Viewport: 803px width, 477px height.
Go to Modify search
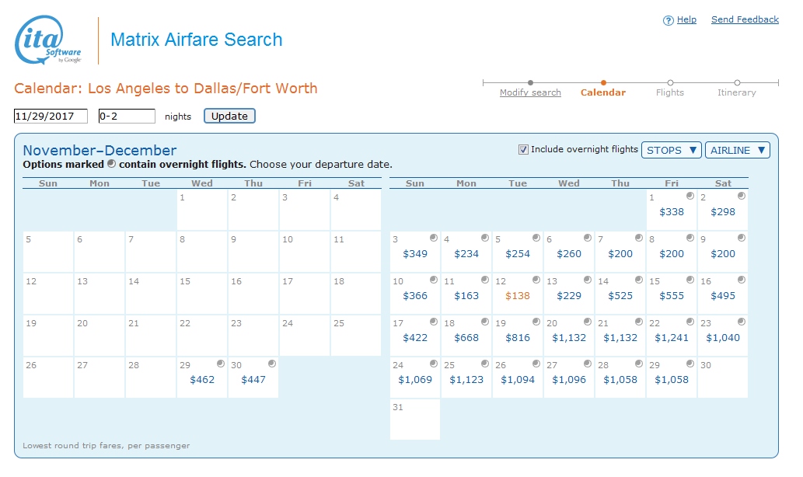click(530, 92)
